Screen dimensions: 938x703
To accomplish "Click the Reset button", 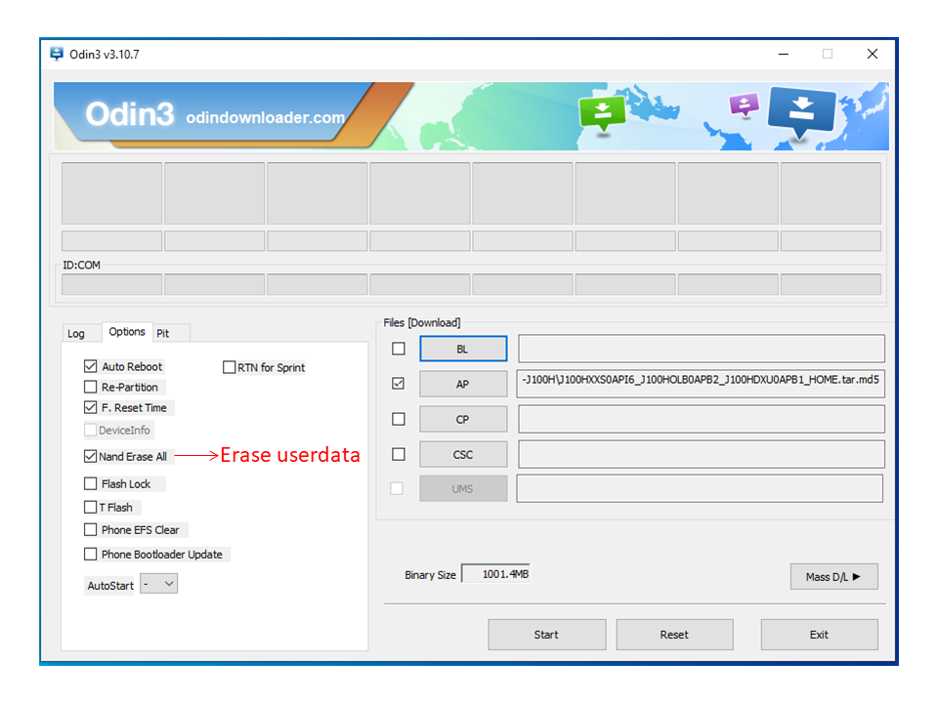I will tap(674, 635).
